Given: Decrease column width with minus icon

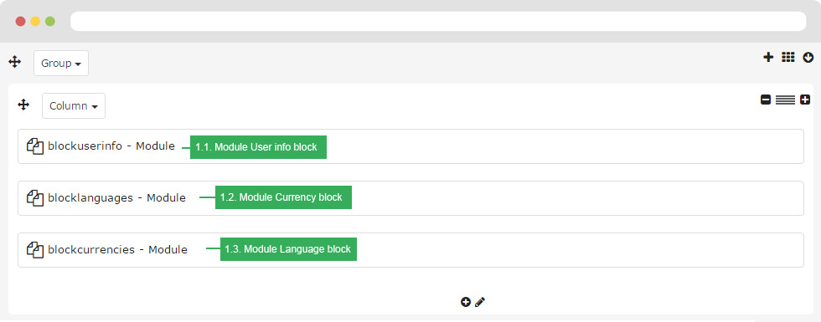Looking at the screenshot, I should coord(766,100).
